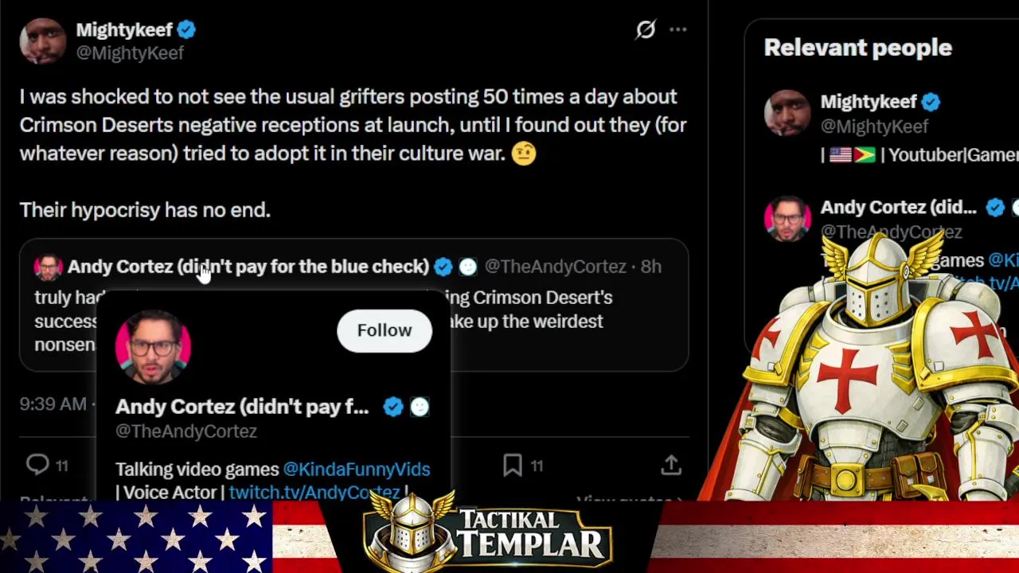Click Mightykeef's blue verified badge in tweet header
The height and width of the screenshot is (573, 1019).
coord(187,30)
